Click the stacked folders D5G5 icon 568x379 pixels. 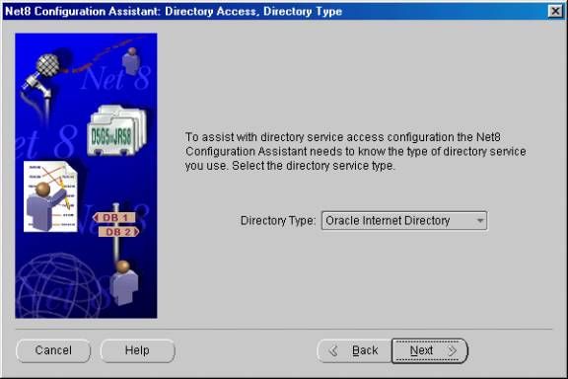pos(116,131)
